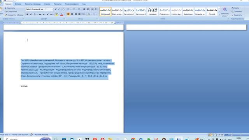Open the Change Case (Aa) button
Image resolution: width=249 pixels, height=140 pixels.
coord(51,14)
